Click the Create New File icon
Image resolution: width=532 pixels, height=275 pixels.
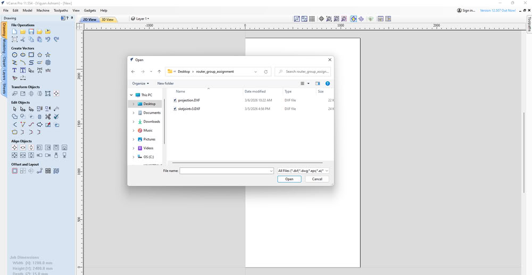click(14, 31)
